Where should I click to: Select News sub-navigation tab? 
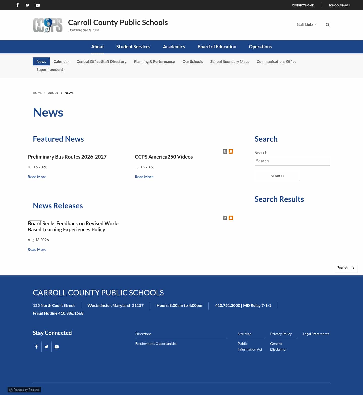41,61
